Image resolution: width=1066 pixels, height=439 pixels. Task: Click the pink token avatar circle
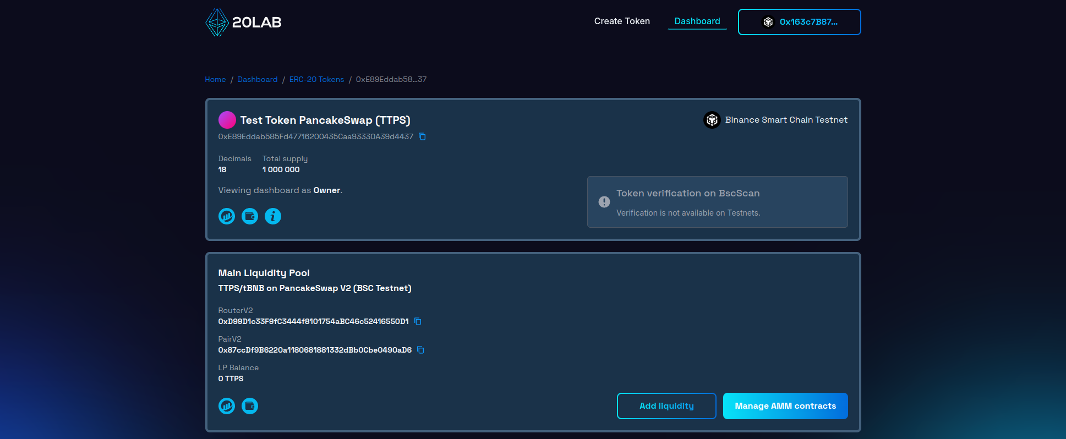pos(227,120)
